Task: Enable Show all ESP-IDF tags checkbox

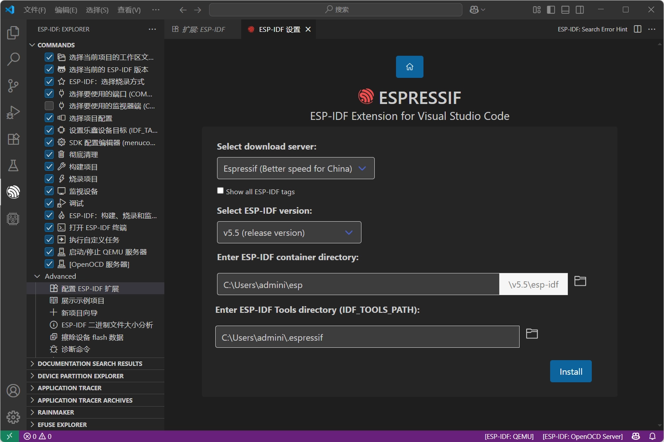Action: coord(220,191)
